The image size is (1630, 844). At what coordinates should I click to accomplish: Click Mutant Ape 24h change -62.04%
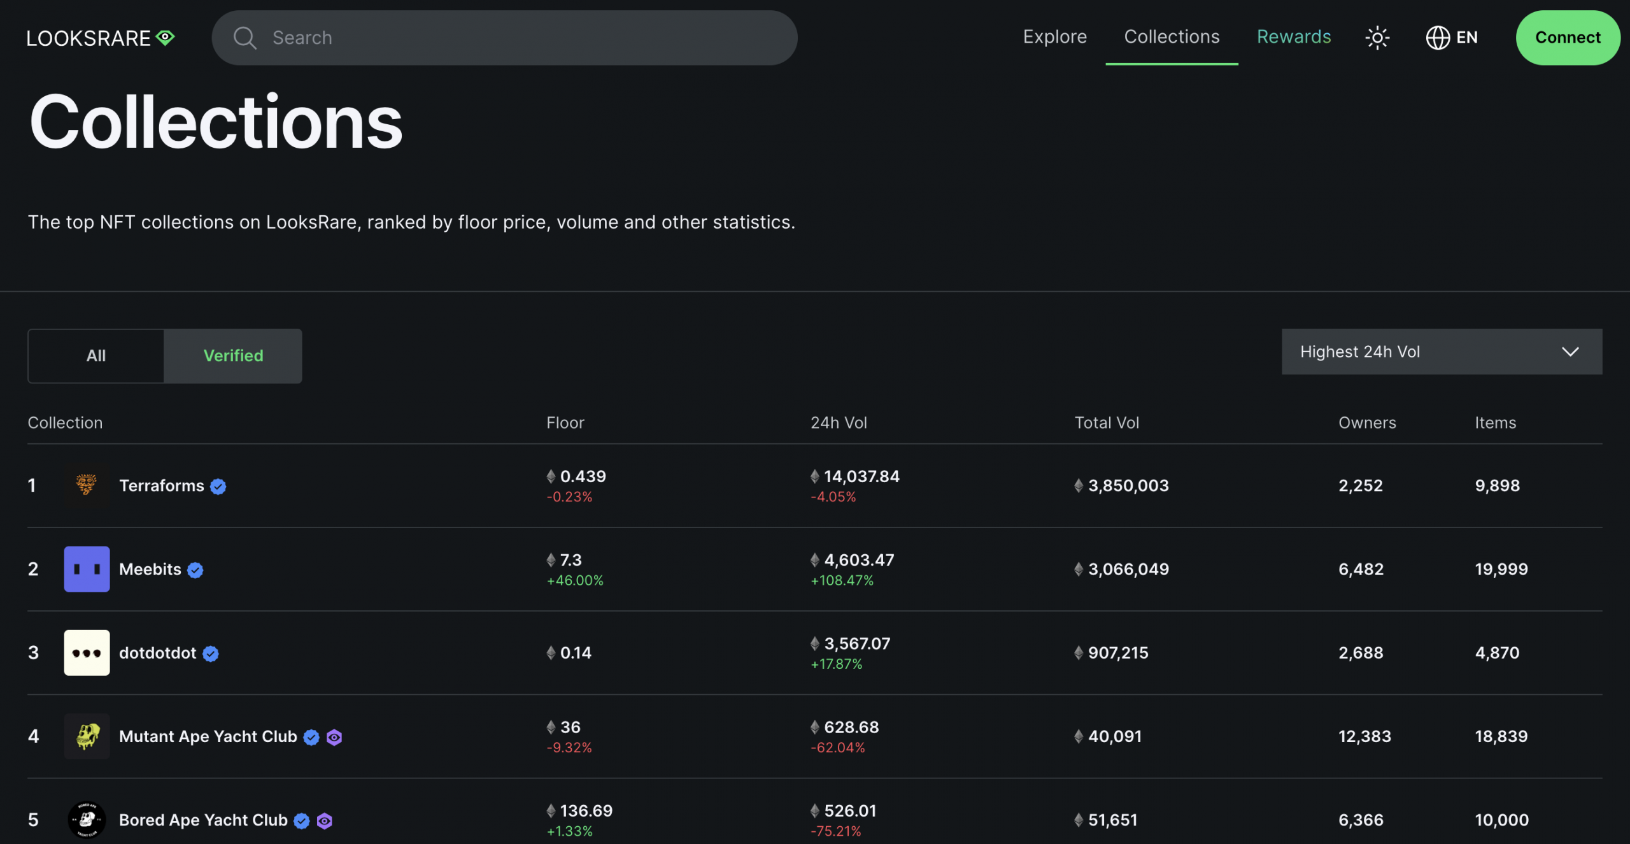point(837,747)
